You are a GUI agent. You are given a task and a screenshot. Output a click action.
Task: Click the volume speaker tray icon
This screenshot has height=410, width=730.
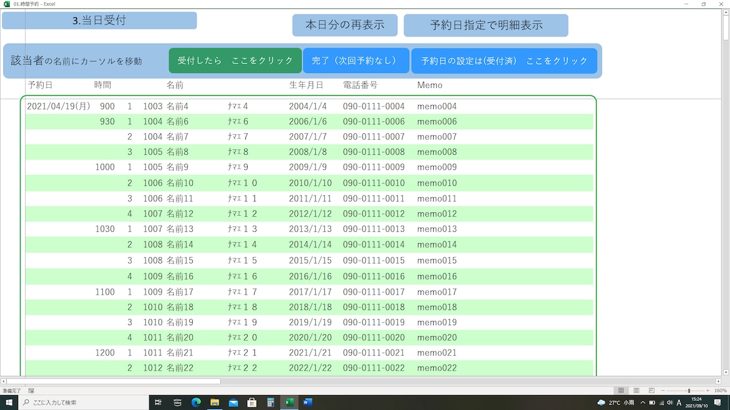(670, 403)
